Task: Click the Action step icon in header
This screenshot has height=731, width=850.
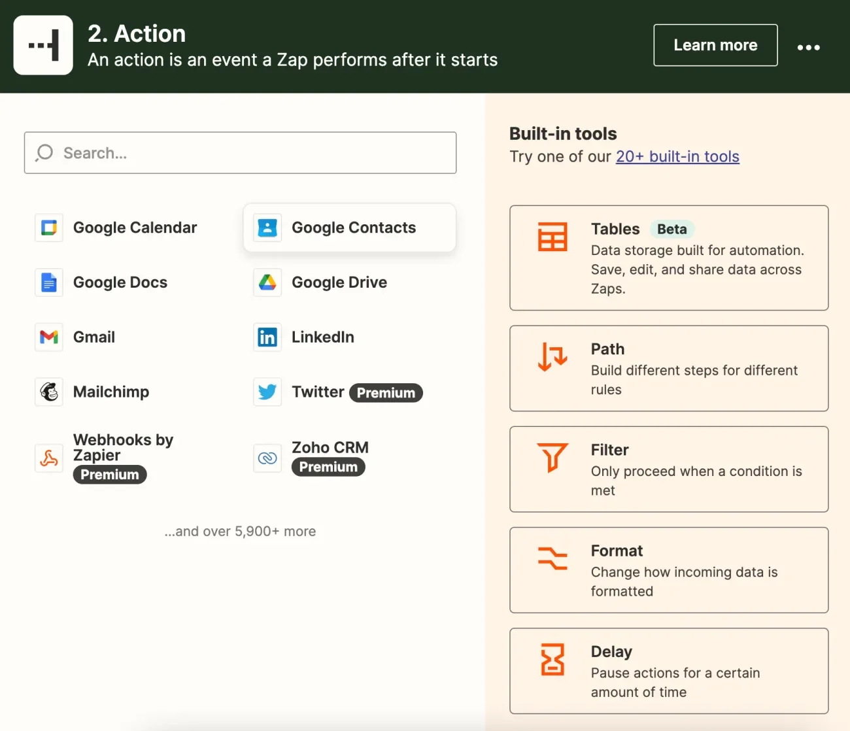Action: pyautogui.click(x=43, y=45)
